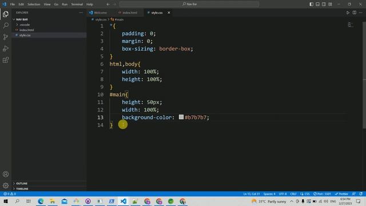Click the minimap in the editor

point(351,24)
